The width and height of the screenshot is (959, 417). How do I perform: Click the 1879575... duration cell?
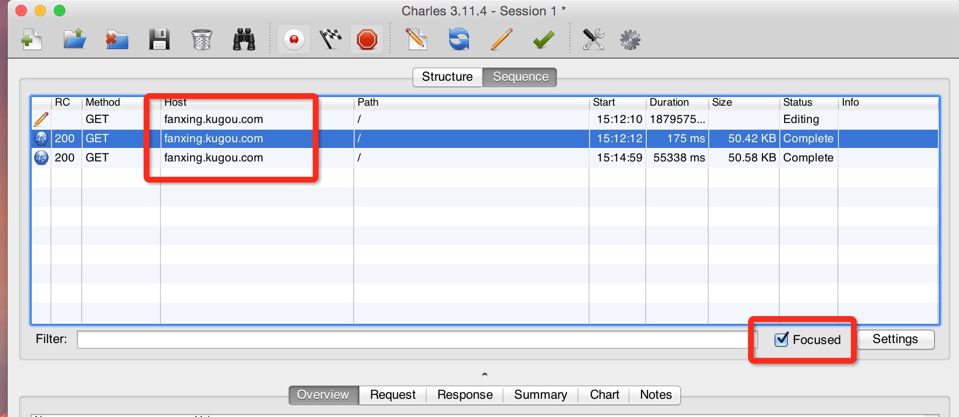pos(677,120)
